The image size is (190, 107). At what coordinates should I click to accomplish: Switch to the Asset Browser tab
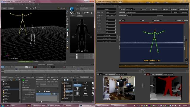[84, 77]
